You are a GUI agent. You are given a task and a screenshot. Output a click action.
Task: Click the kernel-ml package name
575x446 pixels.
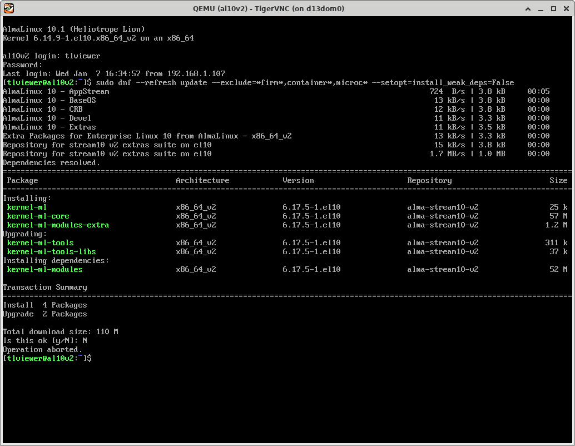pos(27,207)
